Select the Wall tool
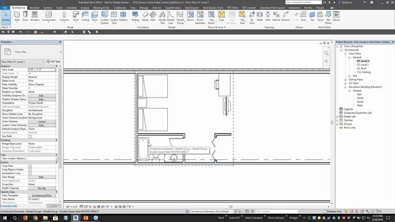 17,17
